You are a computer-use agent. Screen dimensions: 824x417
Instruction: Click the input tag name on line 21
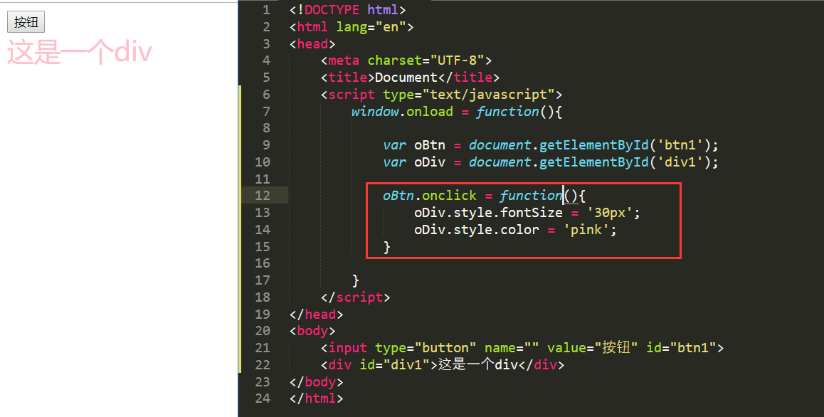[x=348, y=348]
